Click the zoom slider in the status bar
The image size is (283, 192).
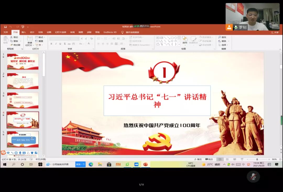tap(257, 159)
